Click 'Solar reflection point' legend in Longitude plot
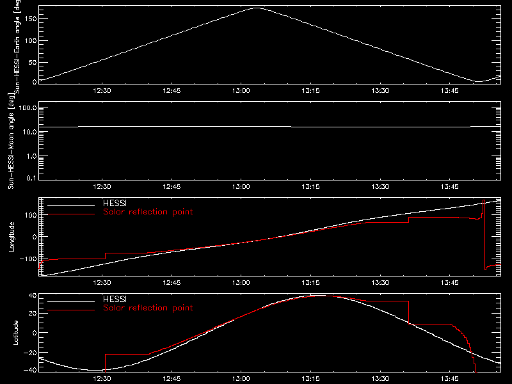The image size is (512, 384). pos(148,212)
